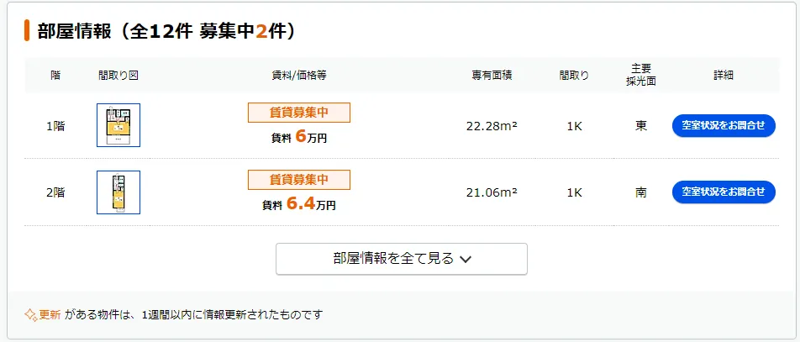
Task: Click 空室状況をお問合せ for the 2階 room
Action: [x=724, y=192]
